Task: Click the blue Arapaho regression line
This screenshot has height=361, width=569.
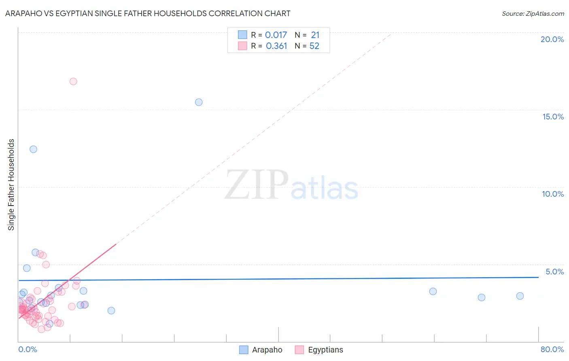Action: (278, 279)
